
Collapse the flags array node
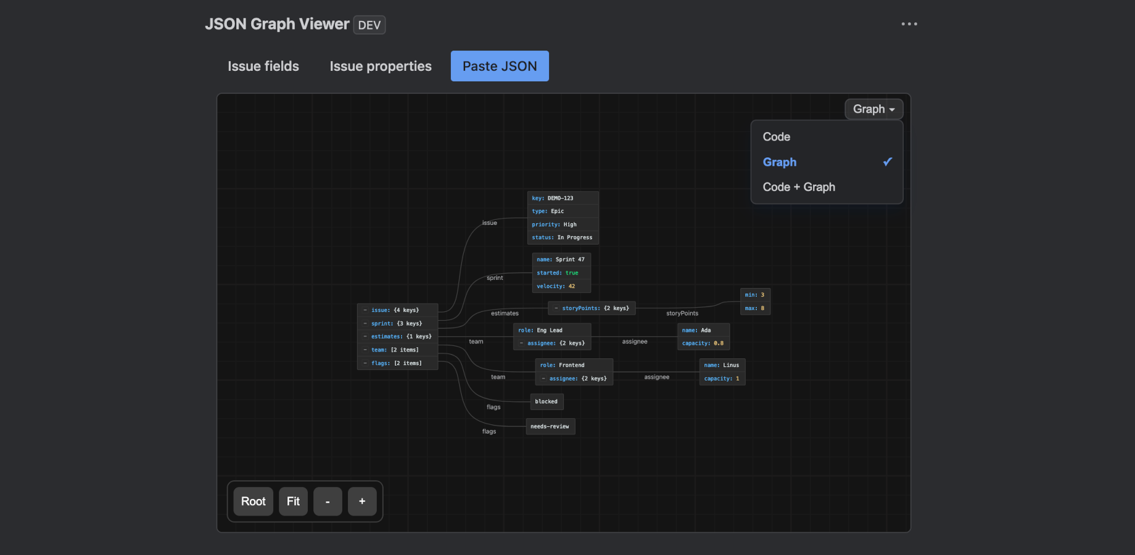coord(365,363)
